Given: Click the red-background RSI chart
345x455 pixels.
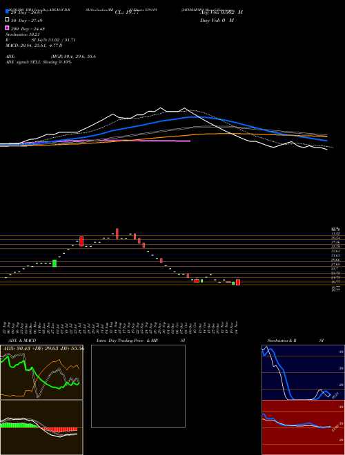Looking at the screenshot, I should [x=303, y=427].
